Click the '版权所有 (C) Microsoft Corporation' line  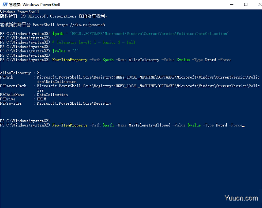[x=54, y=16]
